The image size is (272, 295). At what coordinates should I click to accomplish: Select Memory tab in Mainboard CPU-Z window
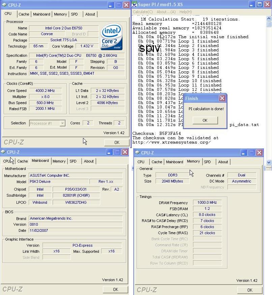(59, 161)
